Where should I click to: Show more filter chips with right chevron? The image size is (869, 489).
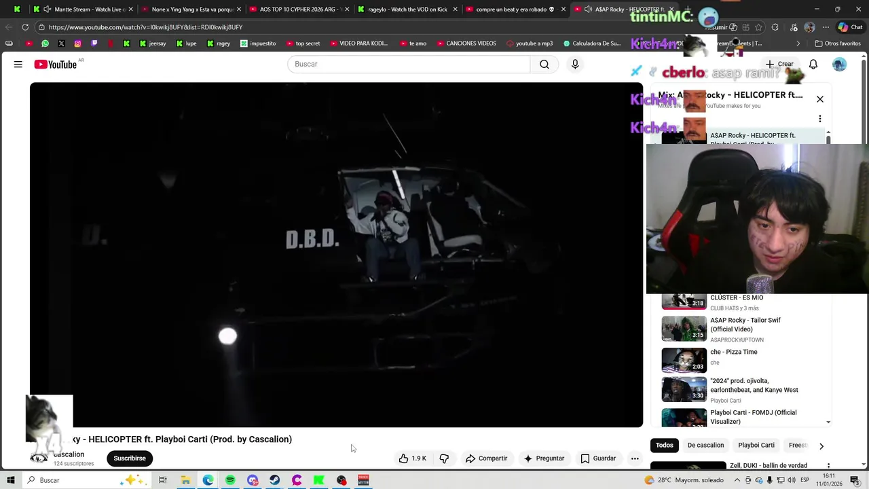pyautogui.click(x=821, y=446)
